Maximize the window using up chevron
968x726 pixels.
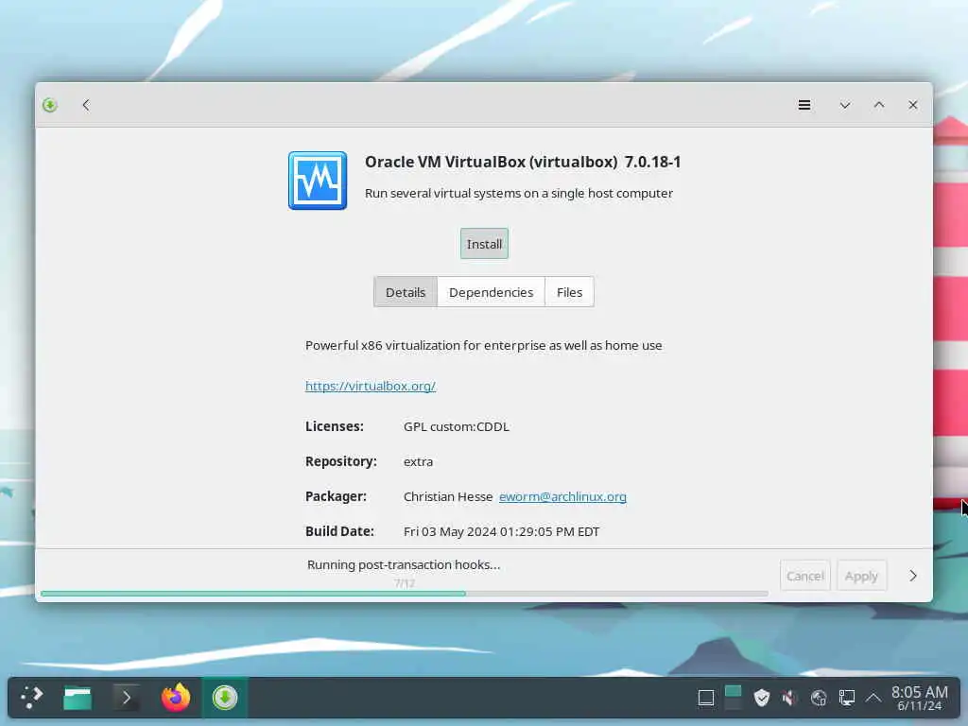(879, 105)
